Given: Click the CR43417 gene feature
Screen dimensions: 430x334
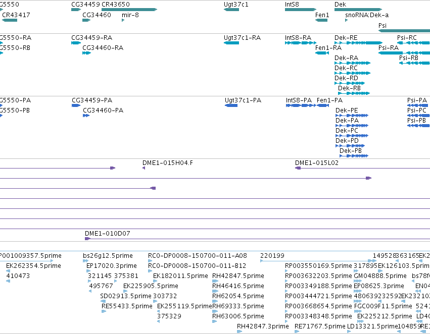Looking at the screenshot, I should pyautogui.click(x=10, y=20).
